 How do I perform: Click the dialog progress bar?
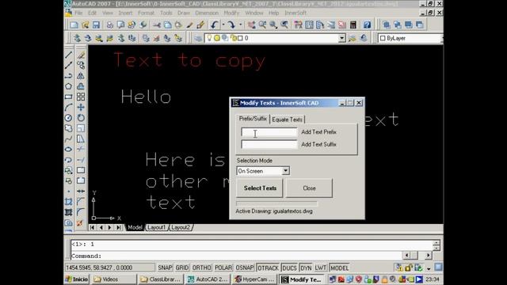click(x=276, y=203)
